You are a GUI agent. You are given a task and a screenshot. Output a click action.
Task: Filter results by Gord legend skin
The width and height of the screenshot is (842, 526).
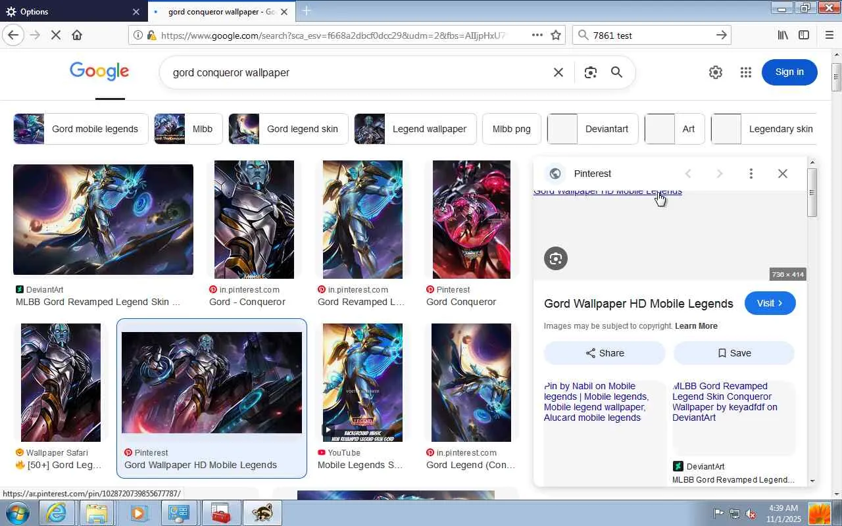pos(288,129)
